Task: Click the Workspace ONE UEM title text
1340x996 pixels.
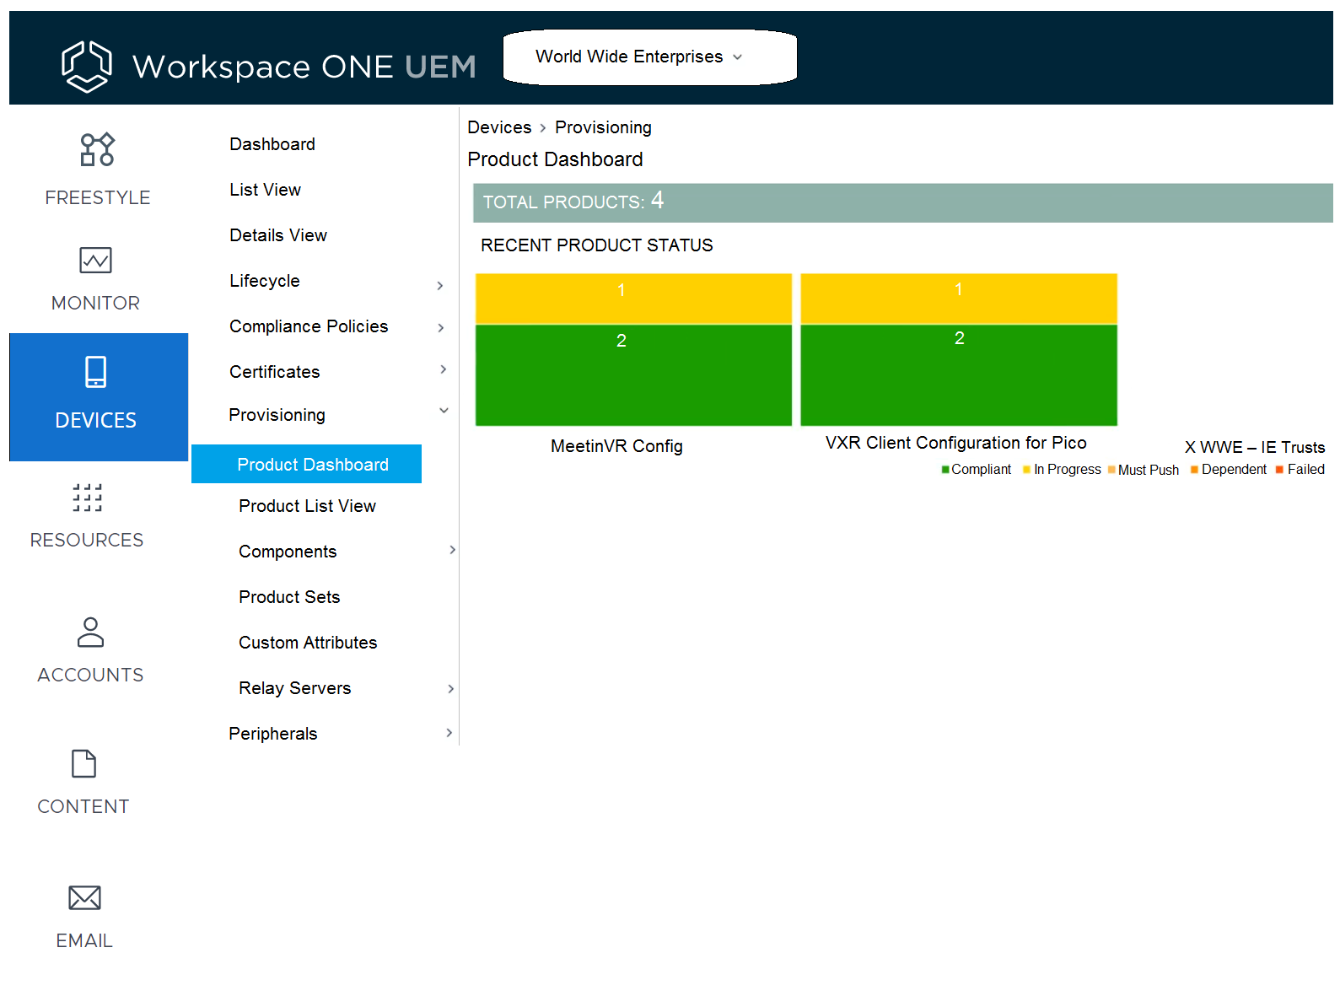Action: tap(304, 67)
